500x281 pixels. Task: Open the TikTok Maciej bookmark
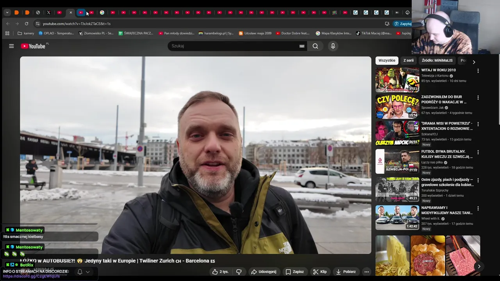click(x=373, y=33)
